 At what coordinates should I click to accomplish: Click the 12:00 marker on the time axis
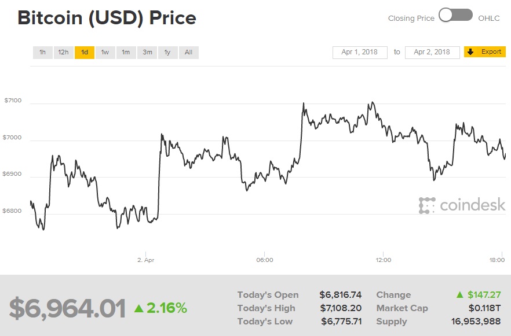point(384,260)
